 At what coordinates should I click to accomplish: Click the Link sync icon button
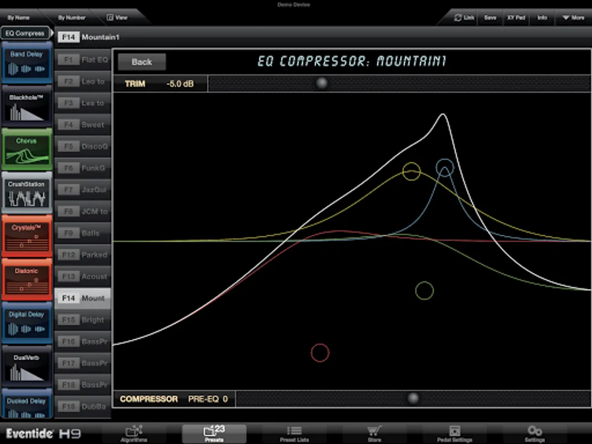[x=465, y=18]
